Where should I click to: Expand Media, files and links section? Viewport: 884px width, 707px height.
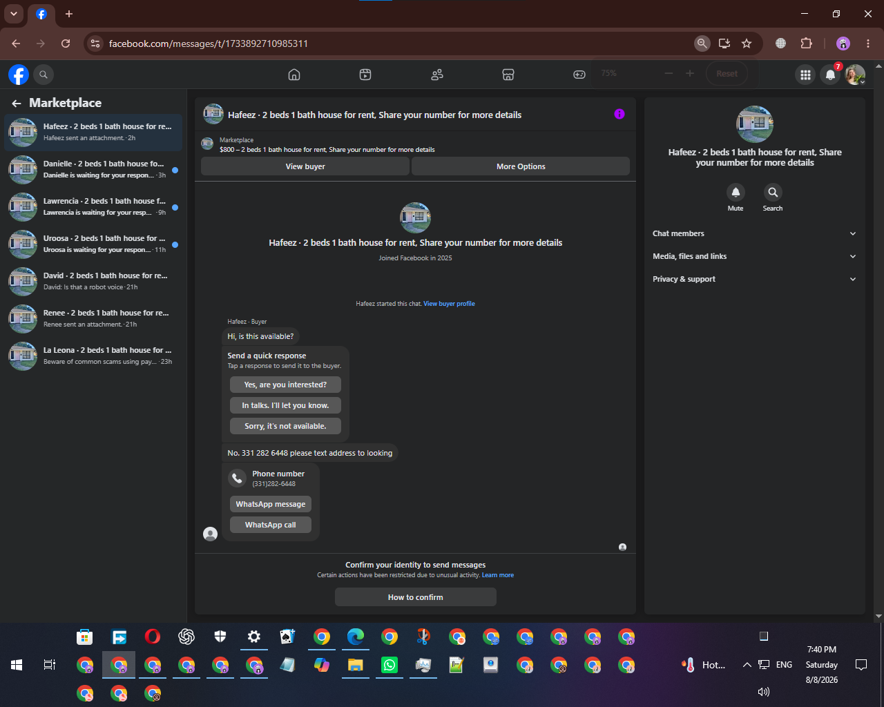coord(755,256)
